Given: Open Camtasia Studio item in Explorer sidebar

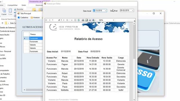Looking at the screenshot, I should click(4, 35).
